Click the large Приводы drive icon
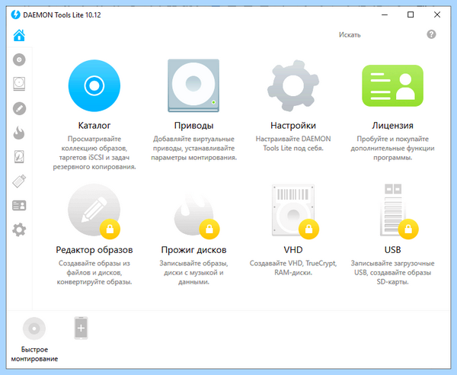Viewport: 457px width, 375px height. click(x=193, y=85)
